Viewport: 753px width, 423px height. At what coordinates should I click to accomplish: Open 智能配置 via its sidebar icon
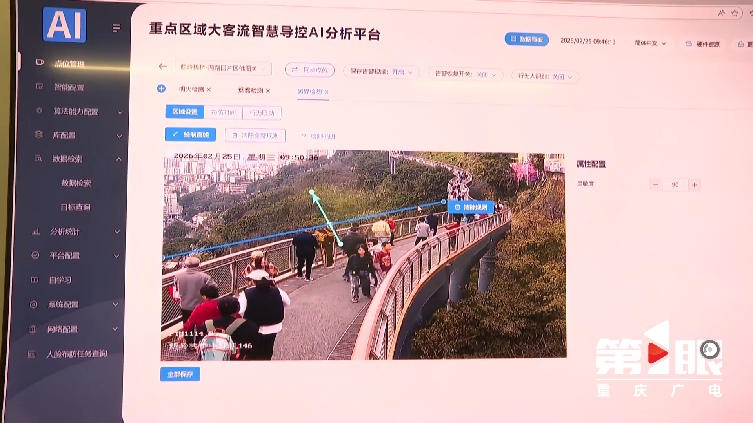tap(39, 87)
